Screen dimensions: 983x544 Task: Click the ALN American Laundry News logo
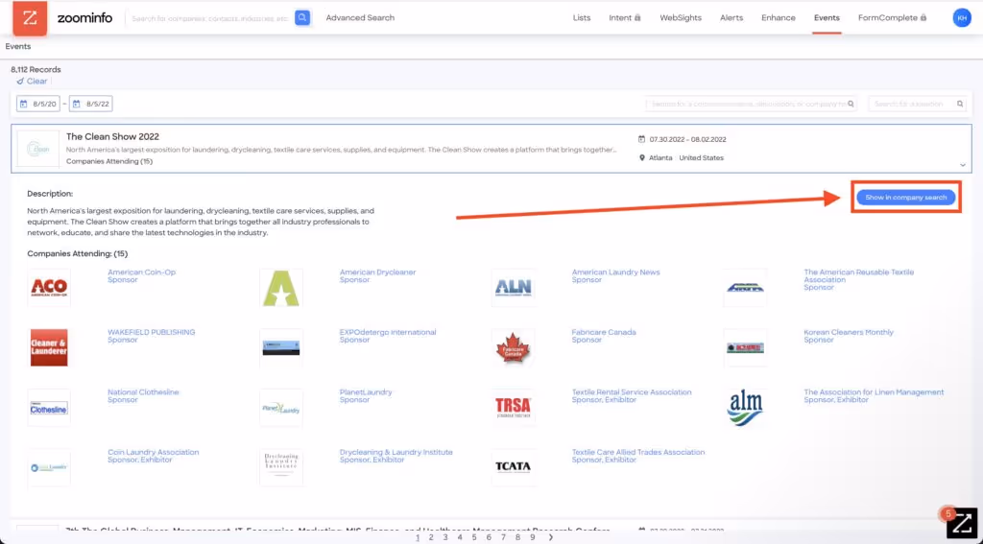coord(513,288)
